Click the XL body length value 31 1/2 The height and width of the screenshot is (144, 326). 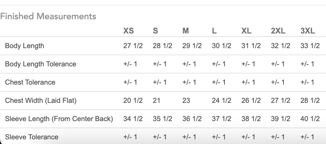point(251,46)
